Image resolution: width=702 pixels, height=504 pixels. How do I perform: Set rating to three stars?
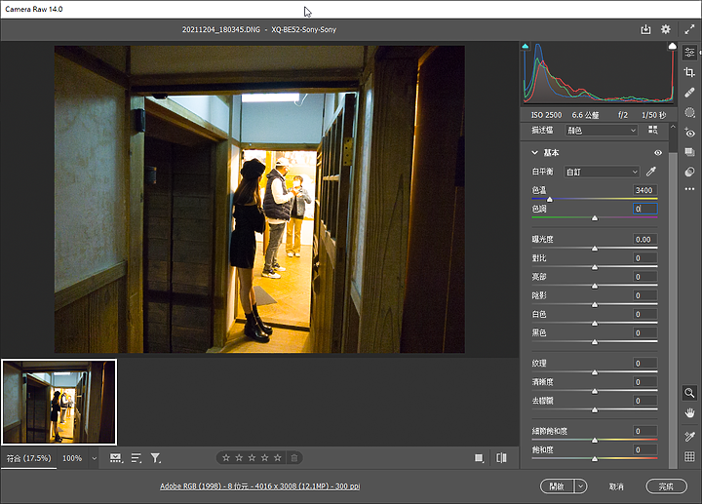tap(253, 457)
